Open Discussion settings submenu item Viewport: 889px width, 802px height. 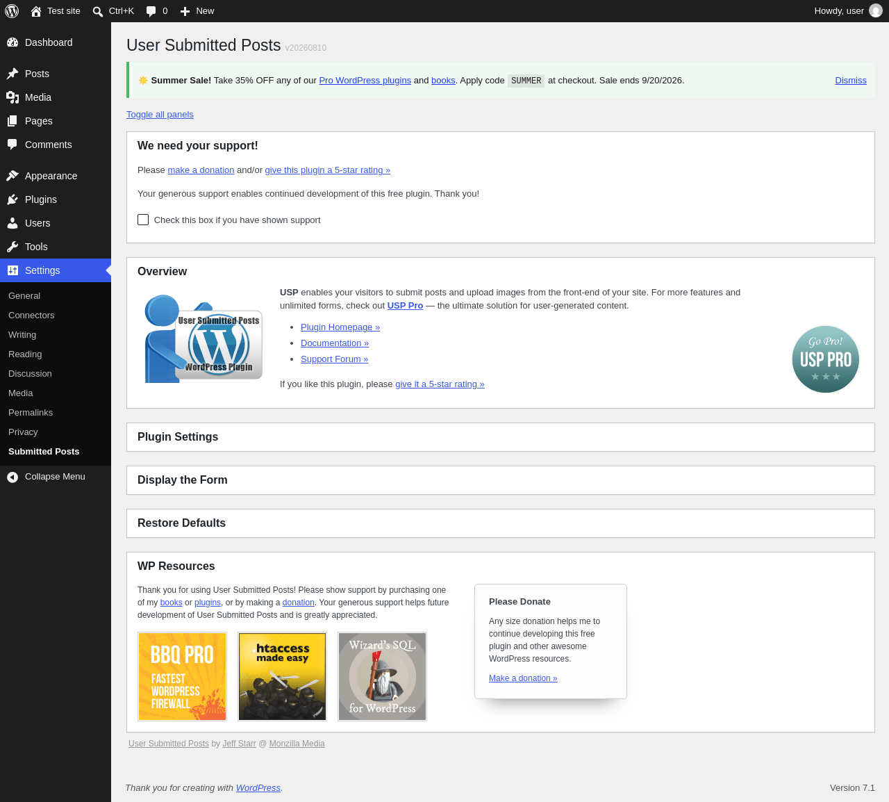[30, 374]
